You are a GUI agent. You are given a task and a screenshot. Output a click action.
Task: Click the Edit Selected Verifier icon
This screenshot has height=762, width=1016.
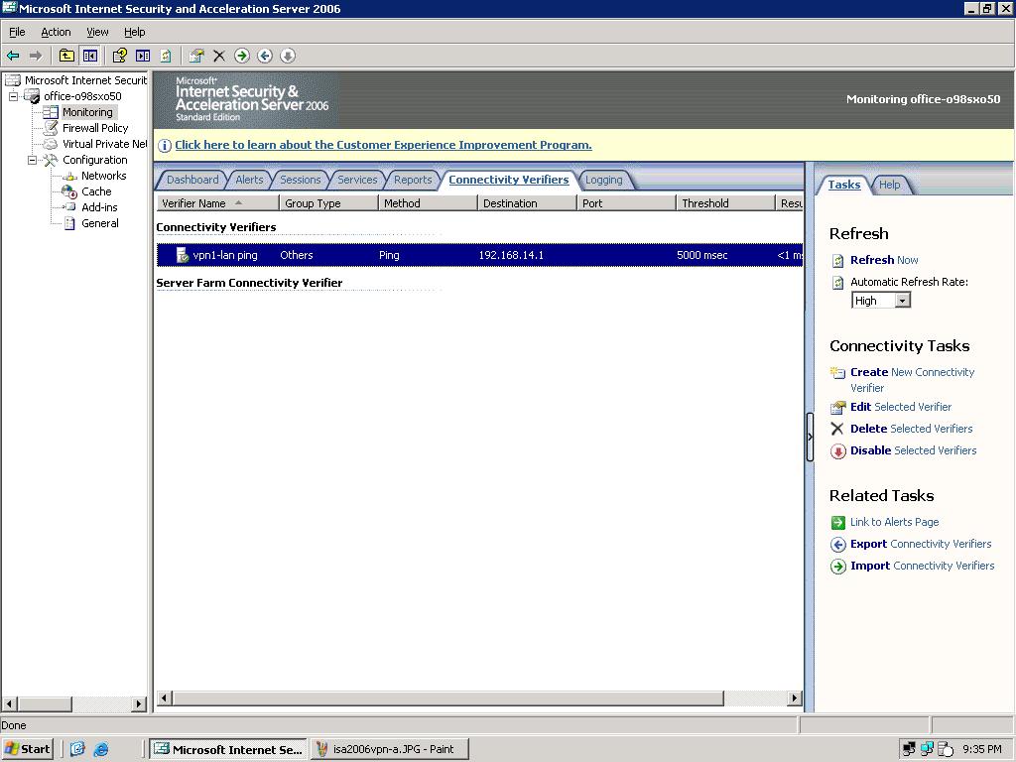[x=837, y=408]
